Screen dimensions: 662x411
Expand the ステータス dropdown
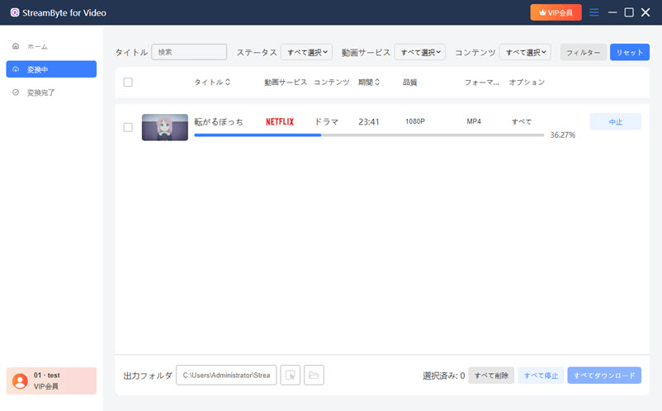(x=306, y=52)
